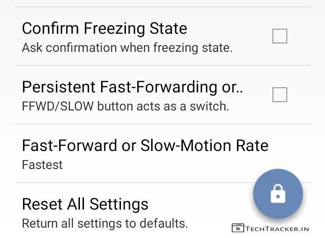Click 'Return all settings to defaults.' text
This screenshot has height=238, width=325.
click(105, 223)
